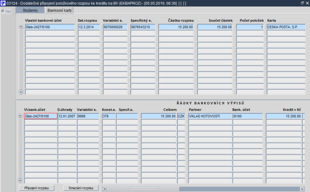
Task: Click application icon in title bar
Action: coord(3,3)
